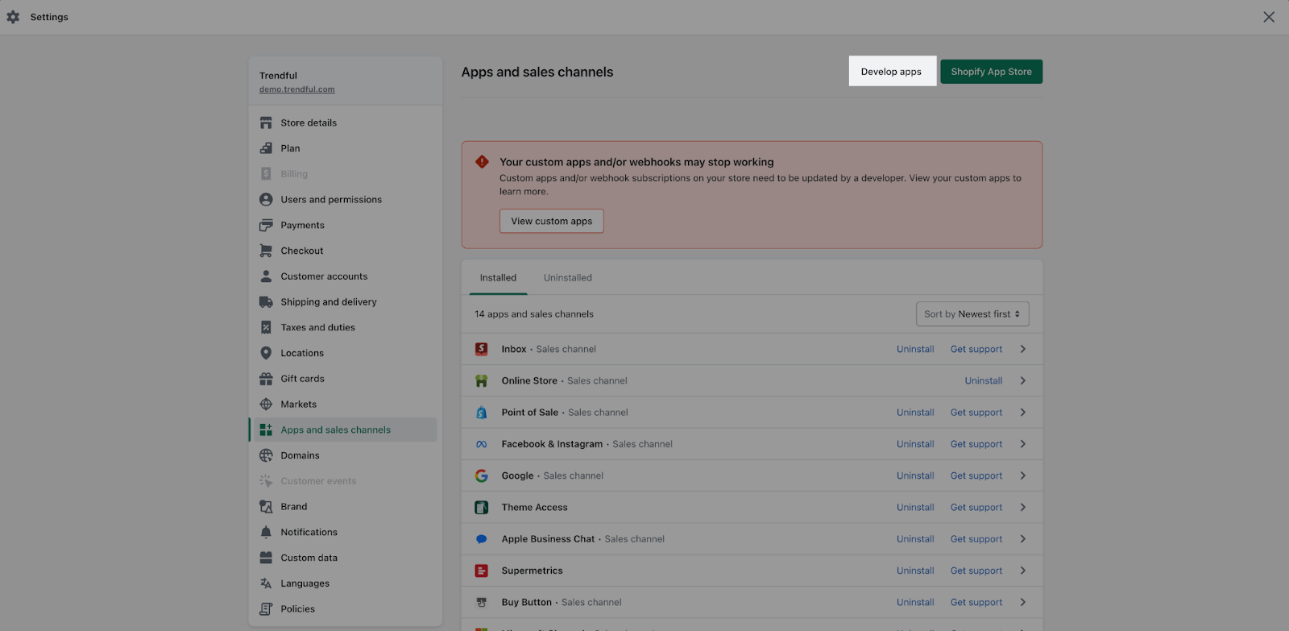Expand the Buy Button row chevron

1023,602
